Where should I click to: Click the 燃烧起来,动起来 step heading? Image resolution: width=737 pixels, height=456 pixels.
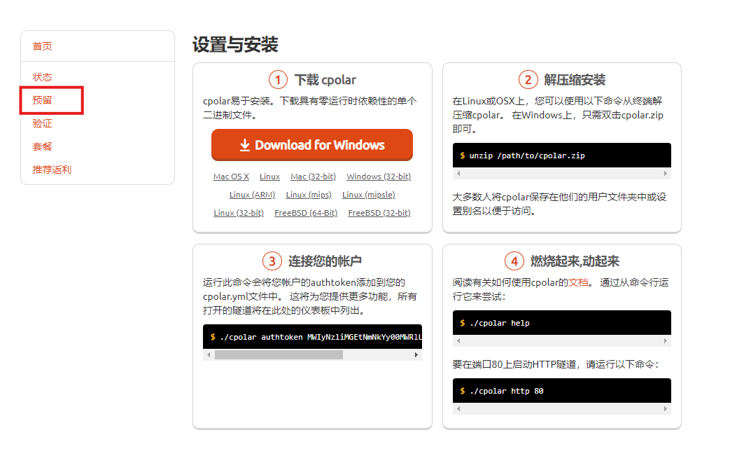[575, 261]
